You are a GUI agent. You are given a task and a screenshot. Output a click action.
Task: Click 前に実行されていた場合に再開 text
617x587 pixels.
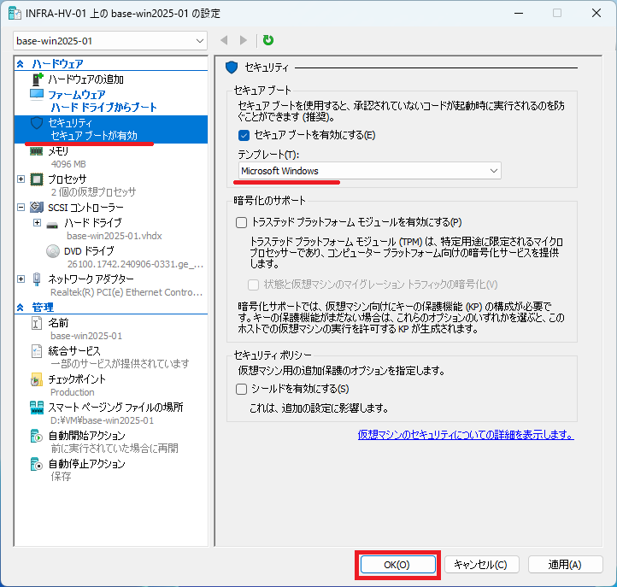tap(115, 449)
